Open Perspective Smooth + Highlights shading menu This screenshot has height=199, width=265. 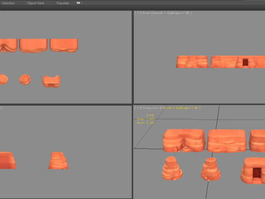(180, 108)
